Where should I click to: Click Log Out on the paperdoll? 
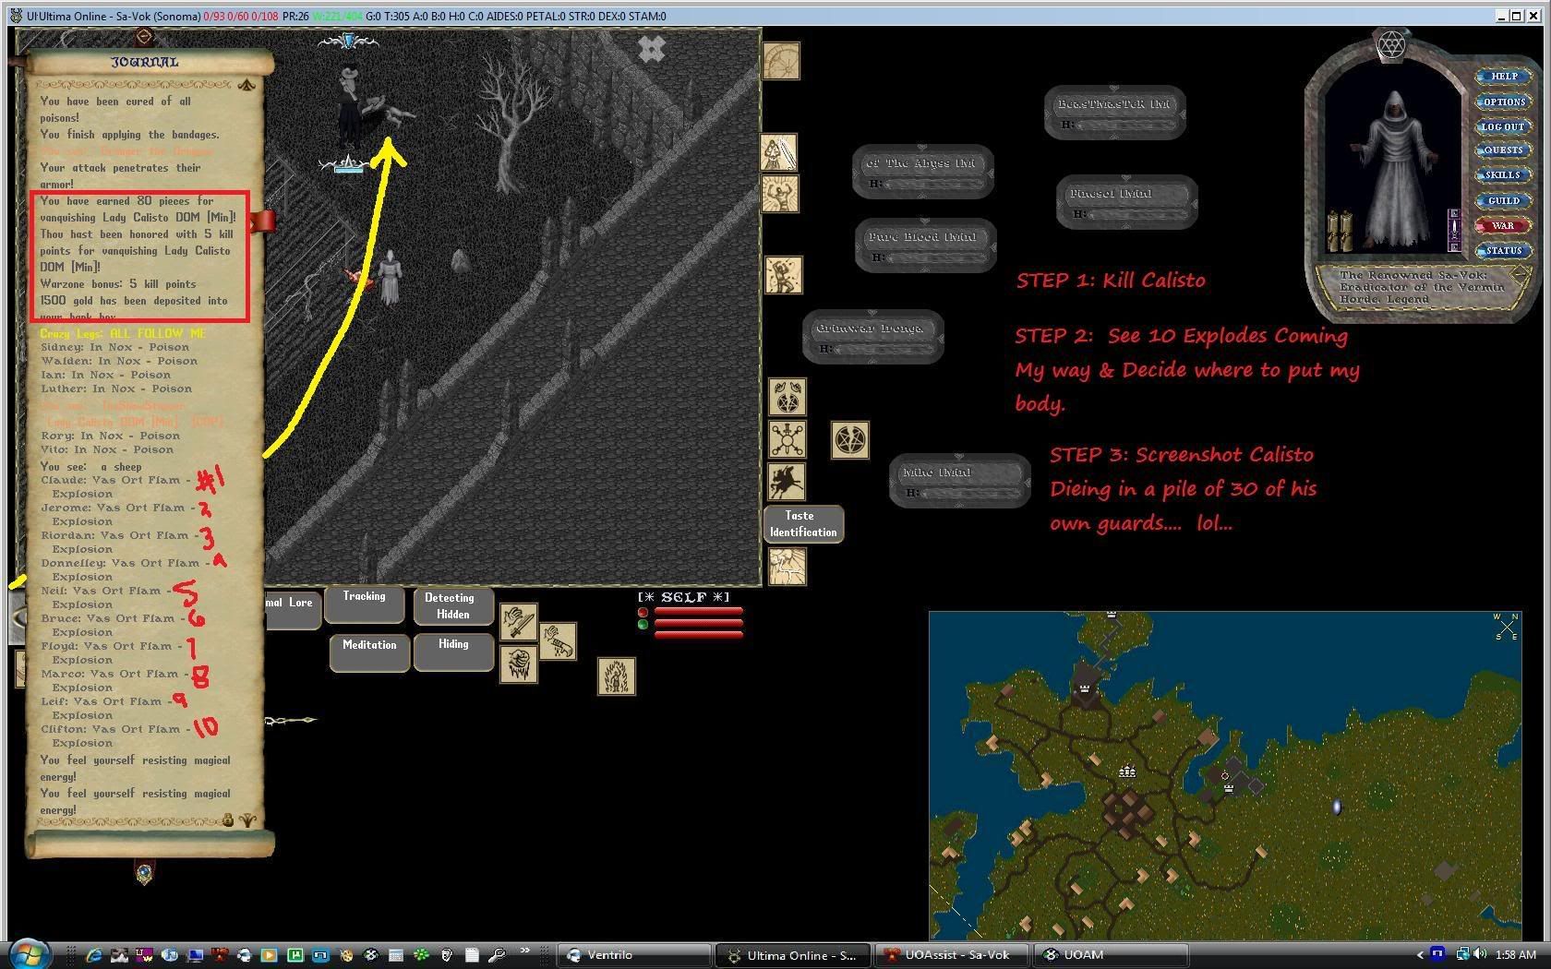pos(1504,126)
